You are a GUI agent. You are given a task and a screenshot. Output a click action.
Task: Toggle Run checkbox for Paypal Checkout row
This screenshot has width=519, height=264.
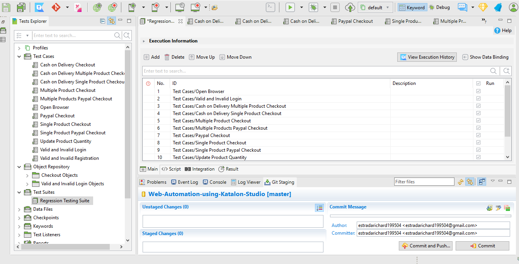[478, 135]
